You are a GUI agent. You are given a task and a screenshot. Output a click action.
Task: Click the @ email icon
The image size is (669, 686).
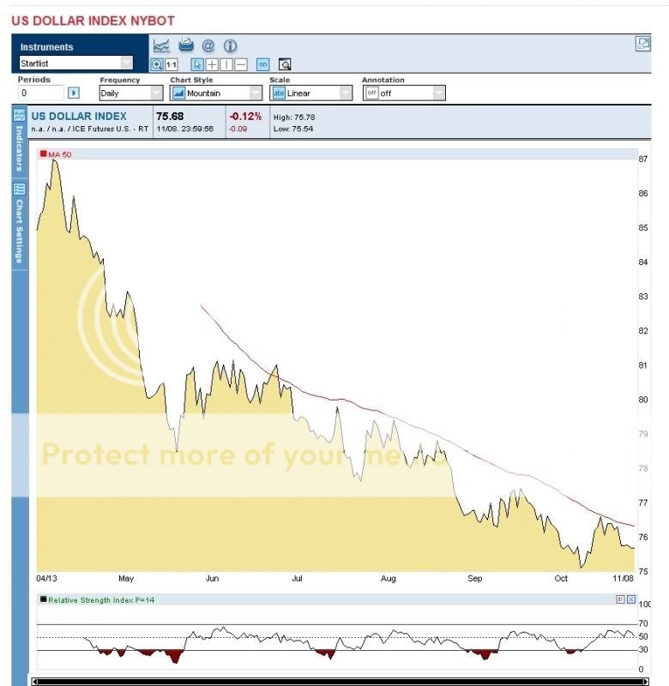coord(208,46)
